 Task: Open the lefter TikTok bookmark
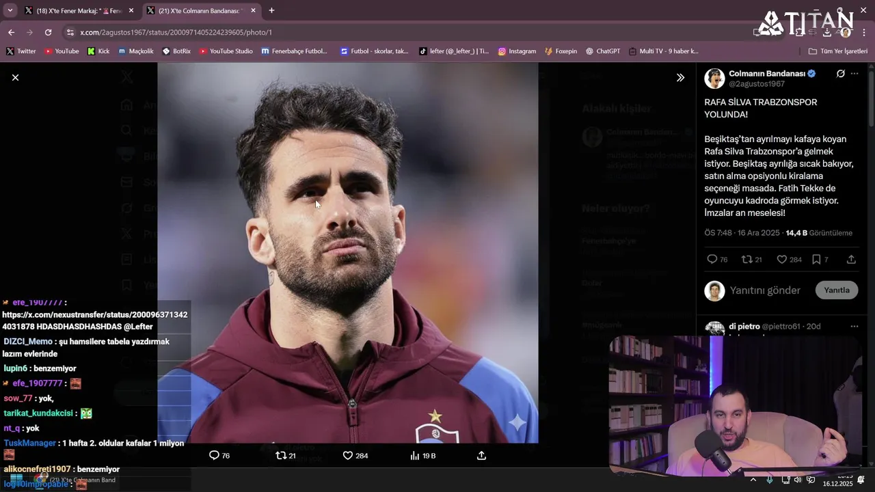(x=454, y=51)
